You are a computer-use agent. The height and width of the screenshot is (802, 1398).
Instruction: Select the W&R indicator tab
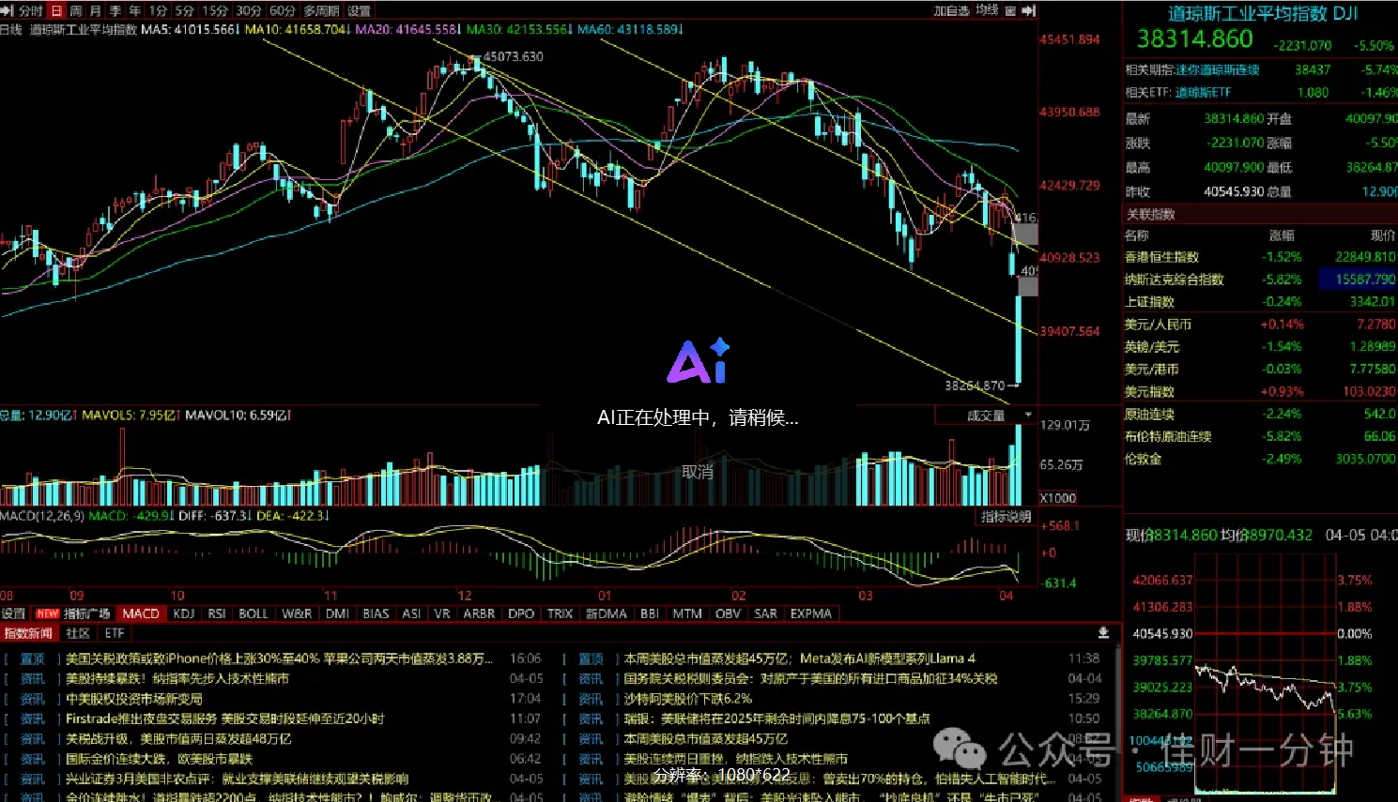[x=297, y=613]
